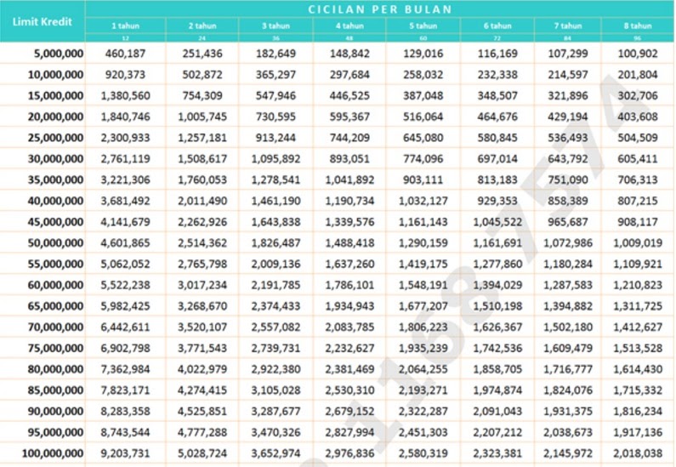Select the 100,000,000 limit row label
This screenshot has width=676, height=467.
pyautogui.click(x=53, y=453)
